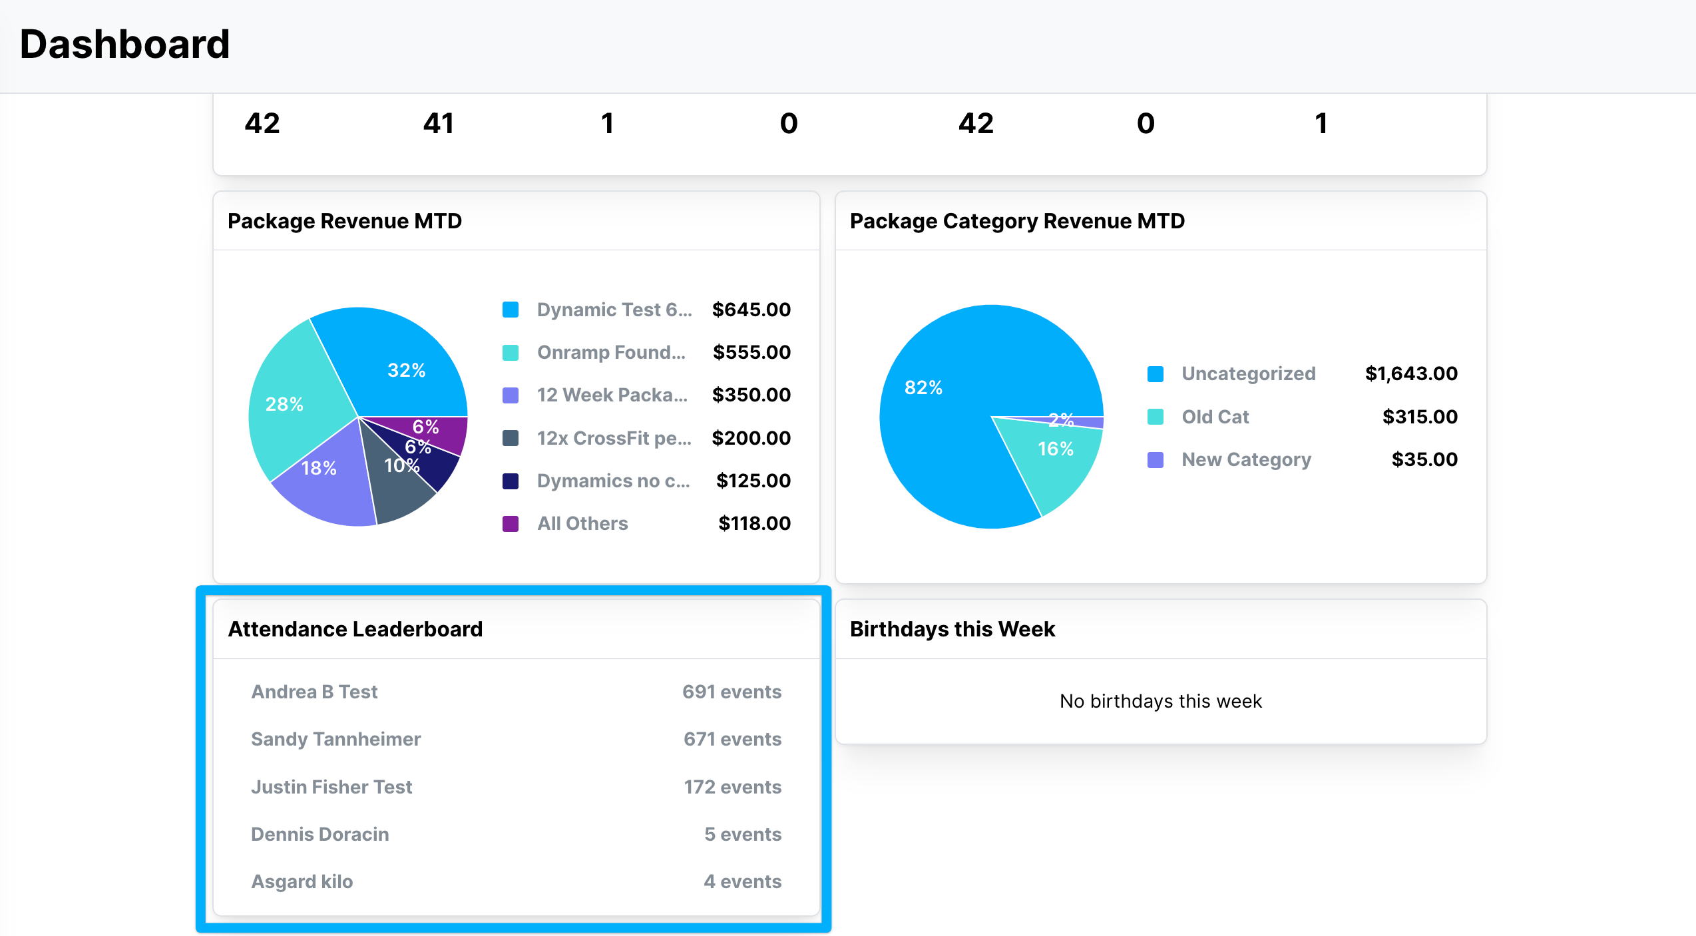1696x936 pixels.
Task: Click the $35.00 category revenue
Action: tap(1424, 459)
